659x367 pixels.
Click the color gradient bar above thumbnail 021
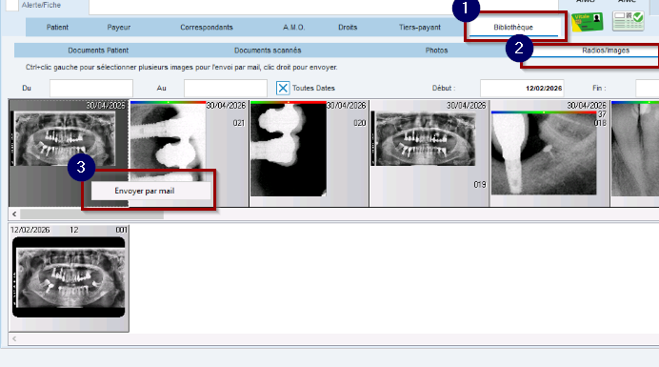click(169, 102)
